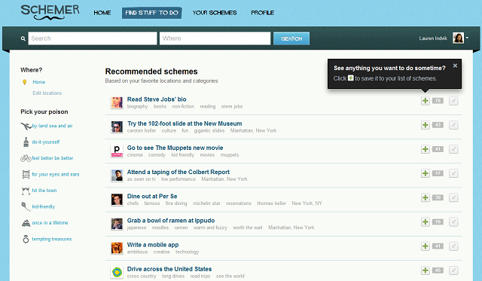
Task: Check off The Muppets new movie scheme
Action: 453,149
